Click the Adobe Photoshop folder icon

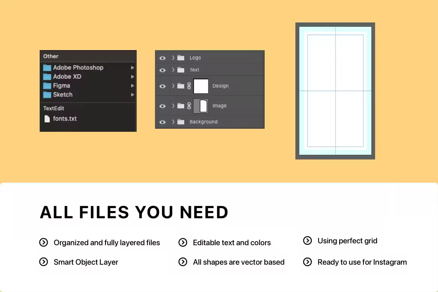(x=47, y=68)
